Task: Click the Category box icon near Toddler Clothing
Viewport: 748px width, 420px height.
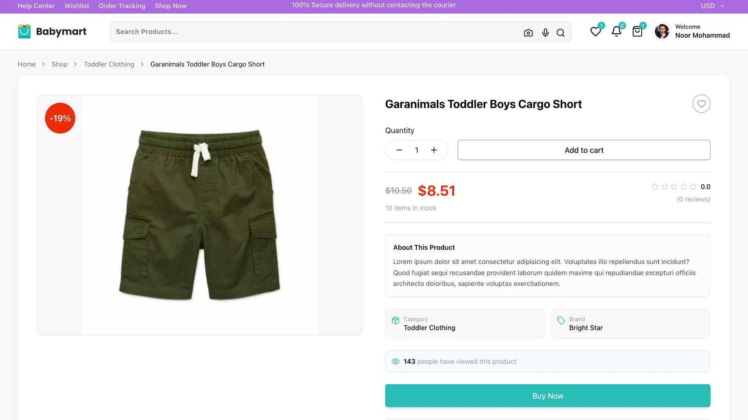Action: [x=395, y=320]
